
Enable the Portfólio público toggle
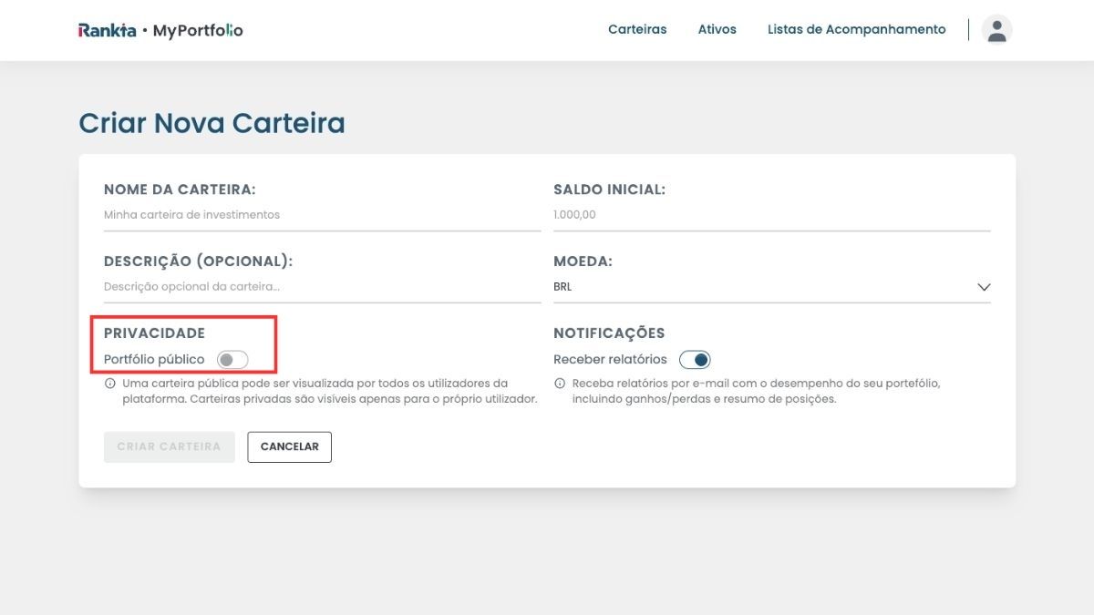pos(233,359)
